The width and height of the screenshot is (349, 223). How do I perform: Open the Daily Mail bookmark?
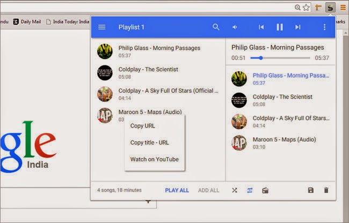point(27,21)
